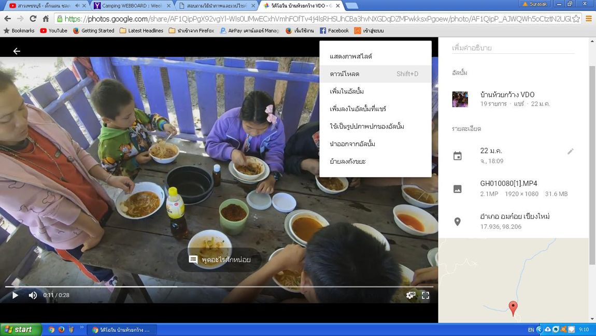Switch to the Camping WEBBOARD tab
The width and height of the screenshot is (596, 336).
(x=132, y=6)
